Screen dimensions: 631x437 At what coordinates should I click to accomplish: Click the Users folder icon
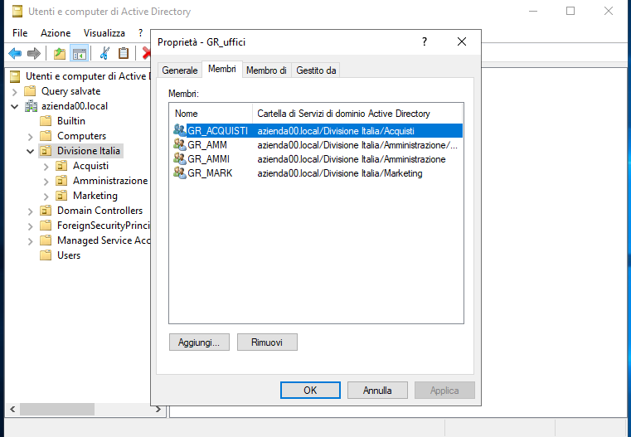[46, 255]
